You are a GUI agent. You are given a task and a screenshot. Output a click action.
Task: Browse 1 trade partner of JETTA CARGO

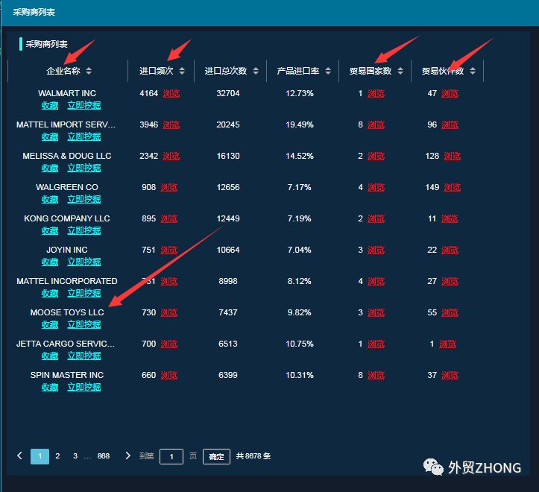[x=447, y=344]
